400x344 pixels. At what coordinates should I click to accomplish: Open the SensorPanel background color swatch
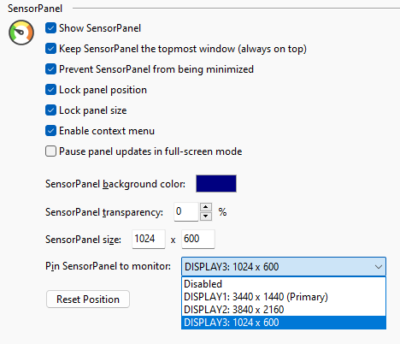[x=216, y=184]
